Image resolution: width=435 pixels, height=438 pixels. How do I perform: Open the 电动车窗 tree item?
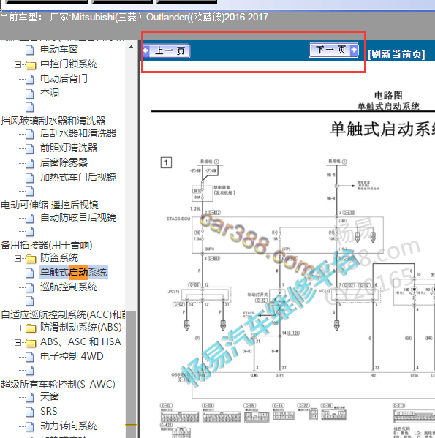(x=59, y=49)
